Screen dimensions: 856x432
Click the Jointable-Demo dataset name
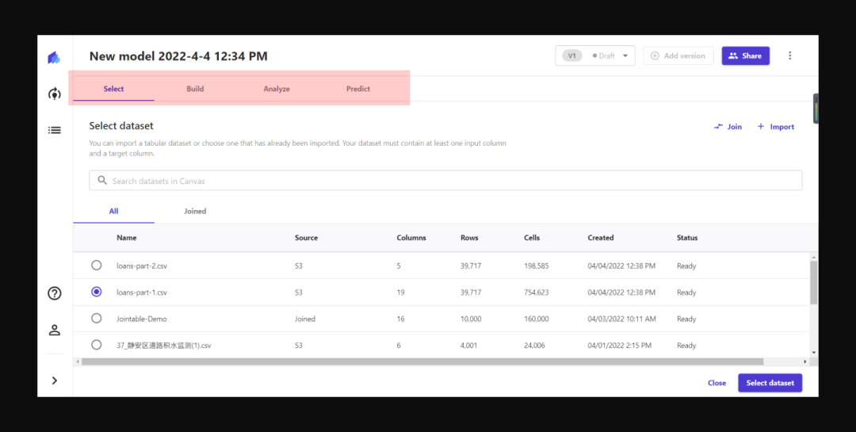[141, 319]
